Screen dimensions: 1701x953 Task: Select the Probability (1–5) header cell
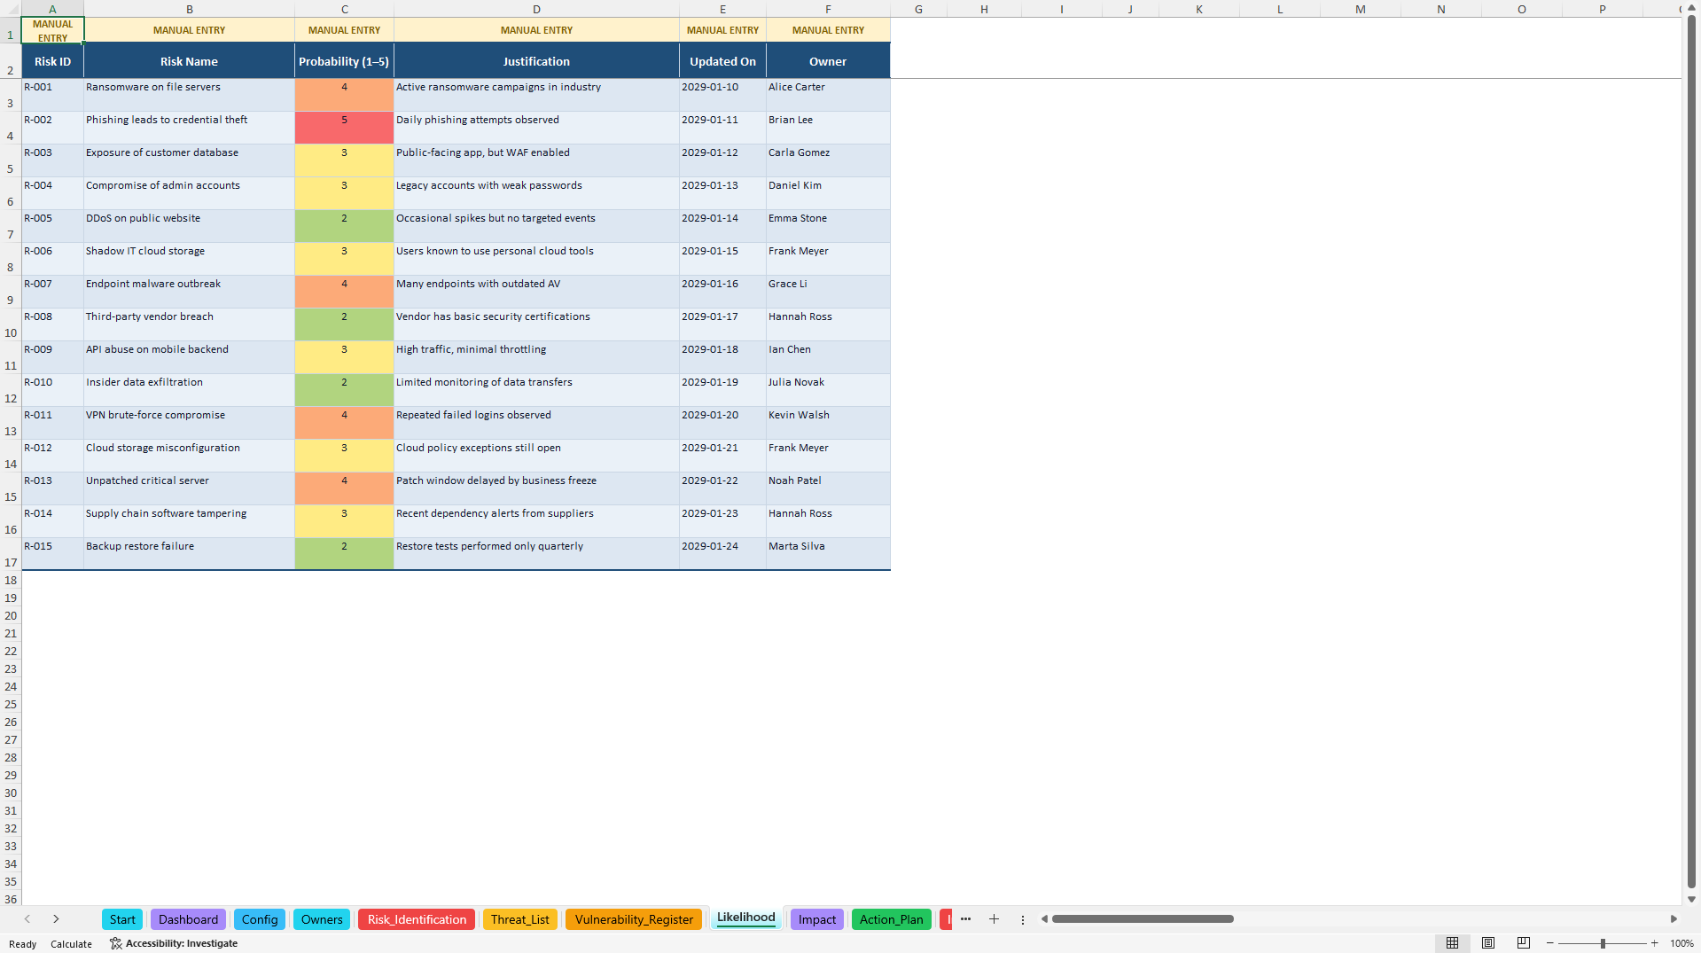click(344, 61)
